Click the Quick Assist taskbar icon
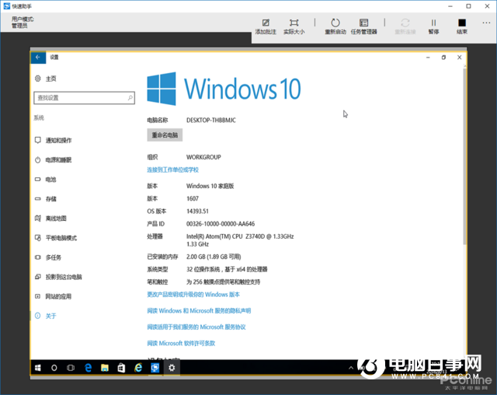 [x=155, y=368]
